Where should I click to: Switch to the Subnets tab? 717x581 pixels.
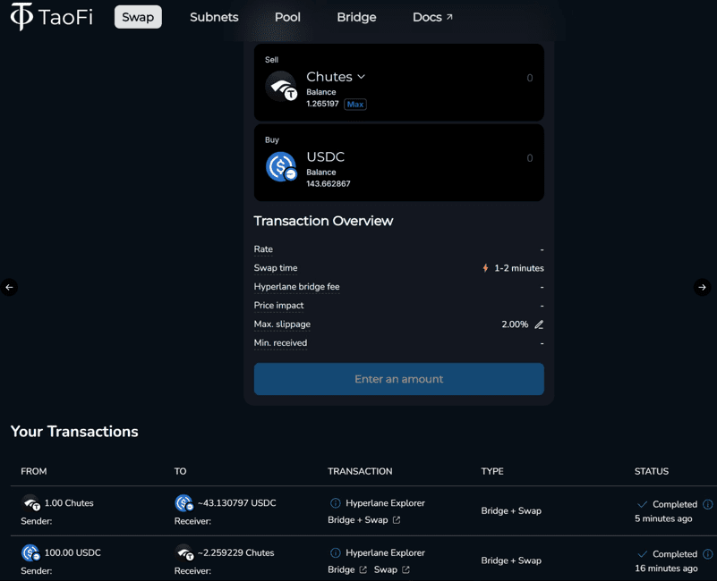point(214,17)
